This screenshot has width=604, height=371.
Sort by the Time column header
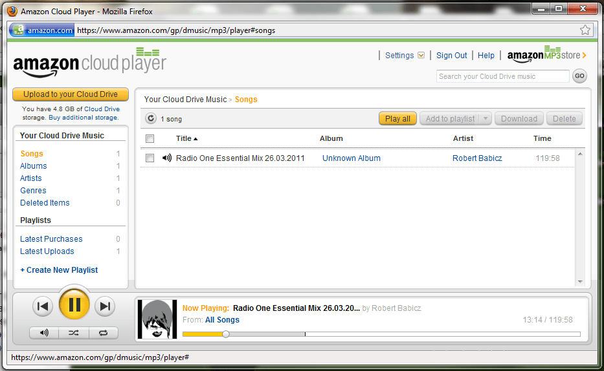[x=542, y=138]
